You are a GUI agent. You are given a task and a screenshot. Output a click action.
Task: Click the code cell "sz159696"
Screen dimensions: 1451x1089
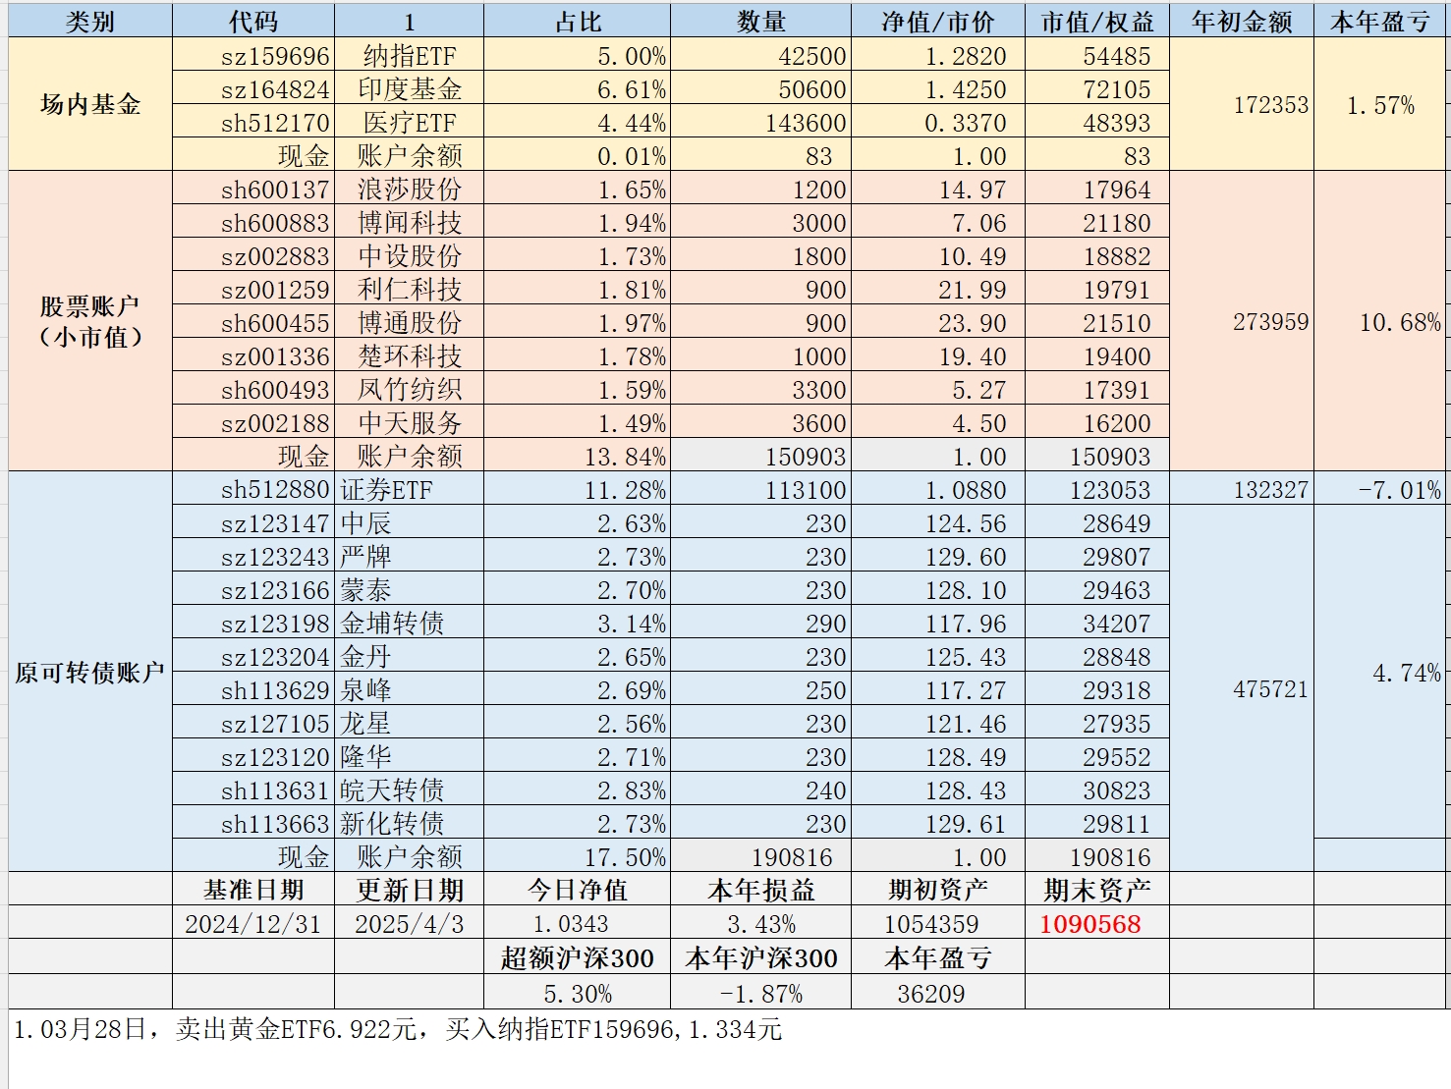click(x=253, y=56)
